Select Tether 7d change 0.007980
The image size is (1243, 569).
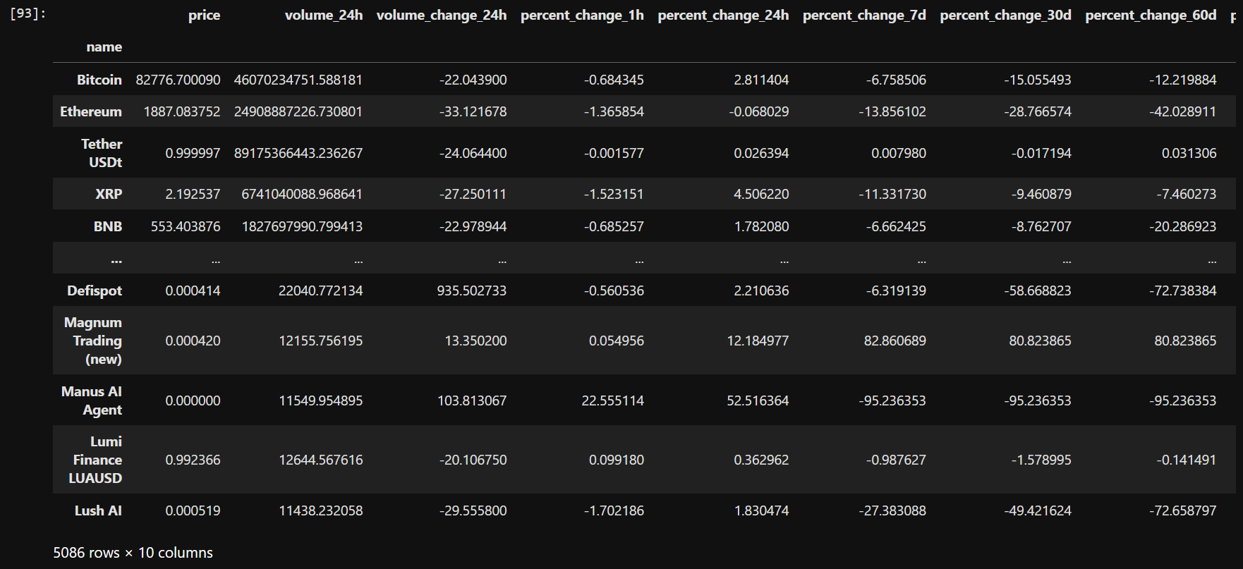(x=899, y=153)
